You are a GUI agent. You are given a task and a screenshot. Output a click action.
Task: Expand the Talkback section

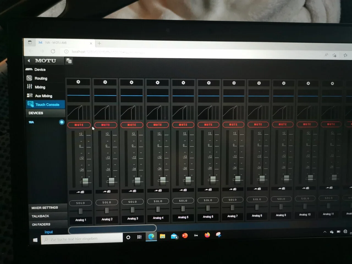[x=48, y=216]
